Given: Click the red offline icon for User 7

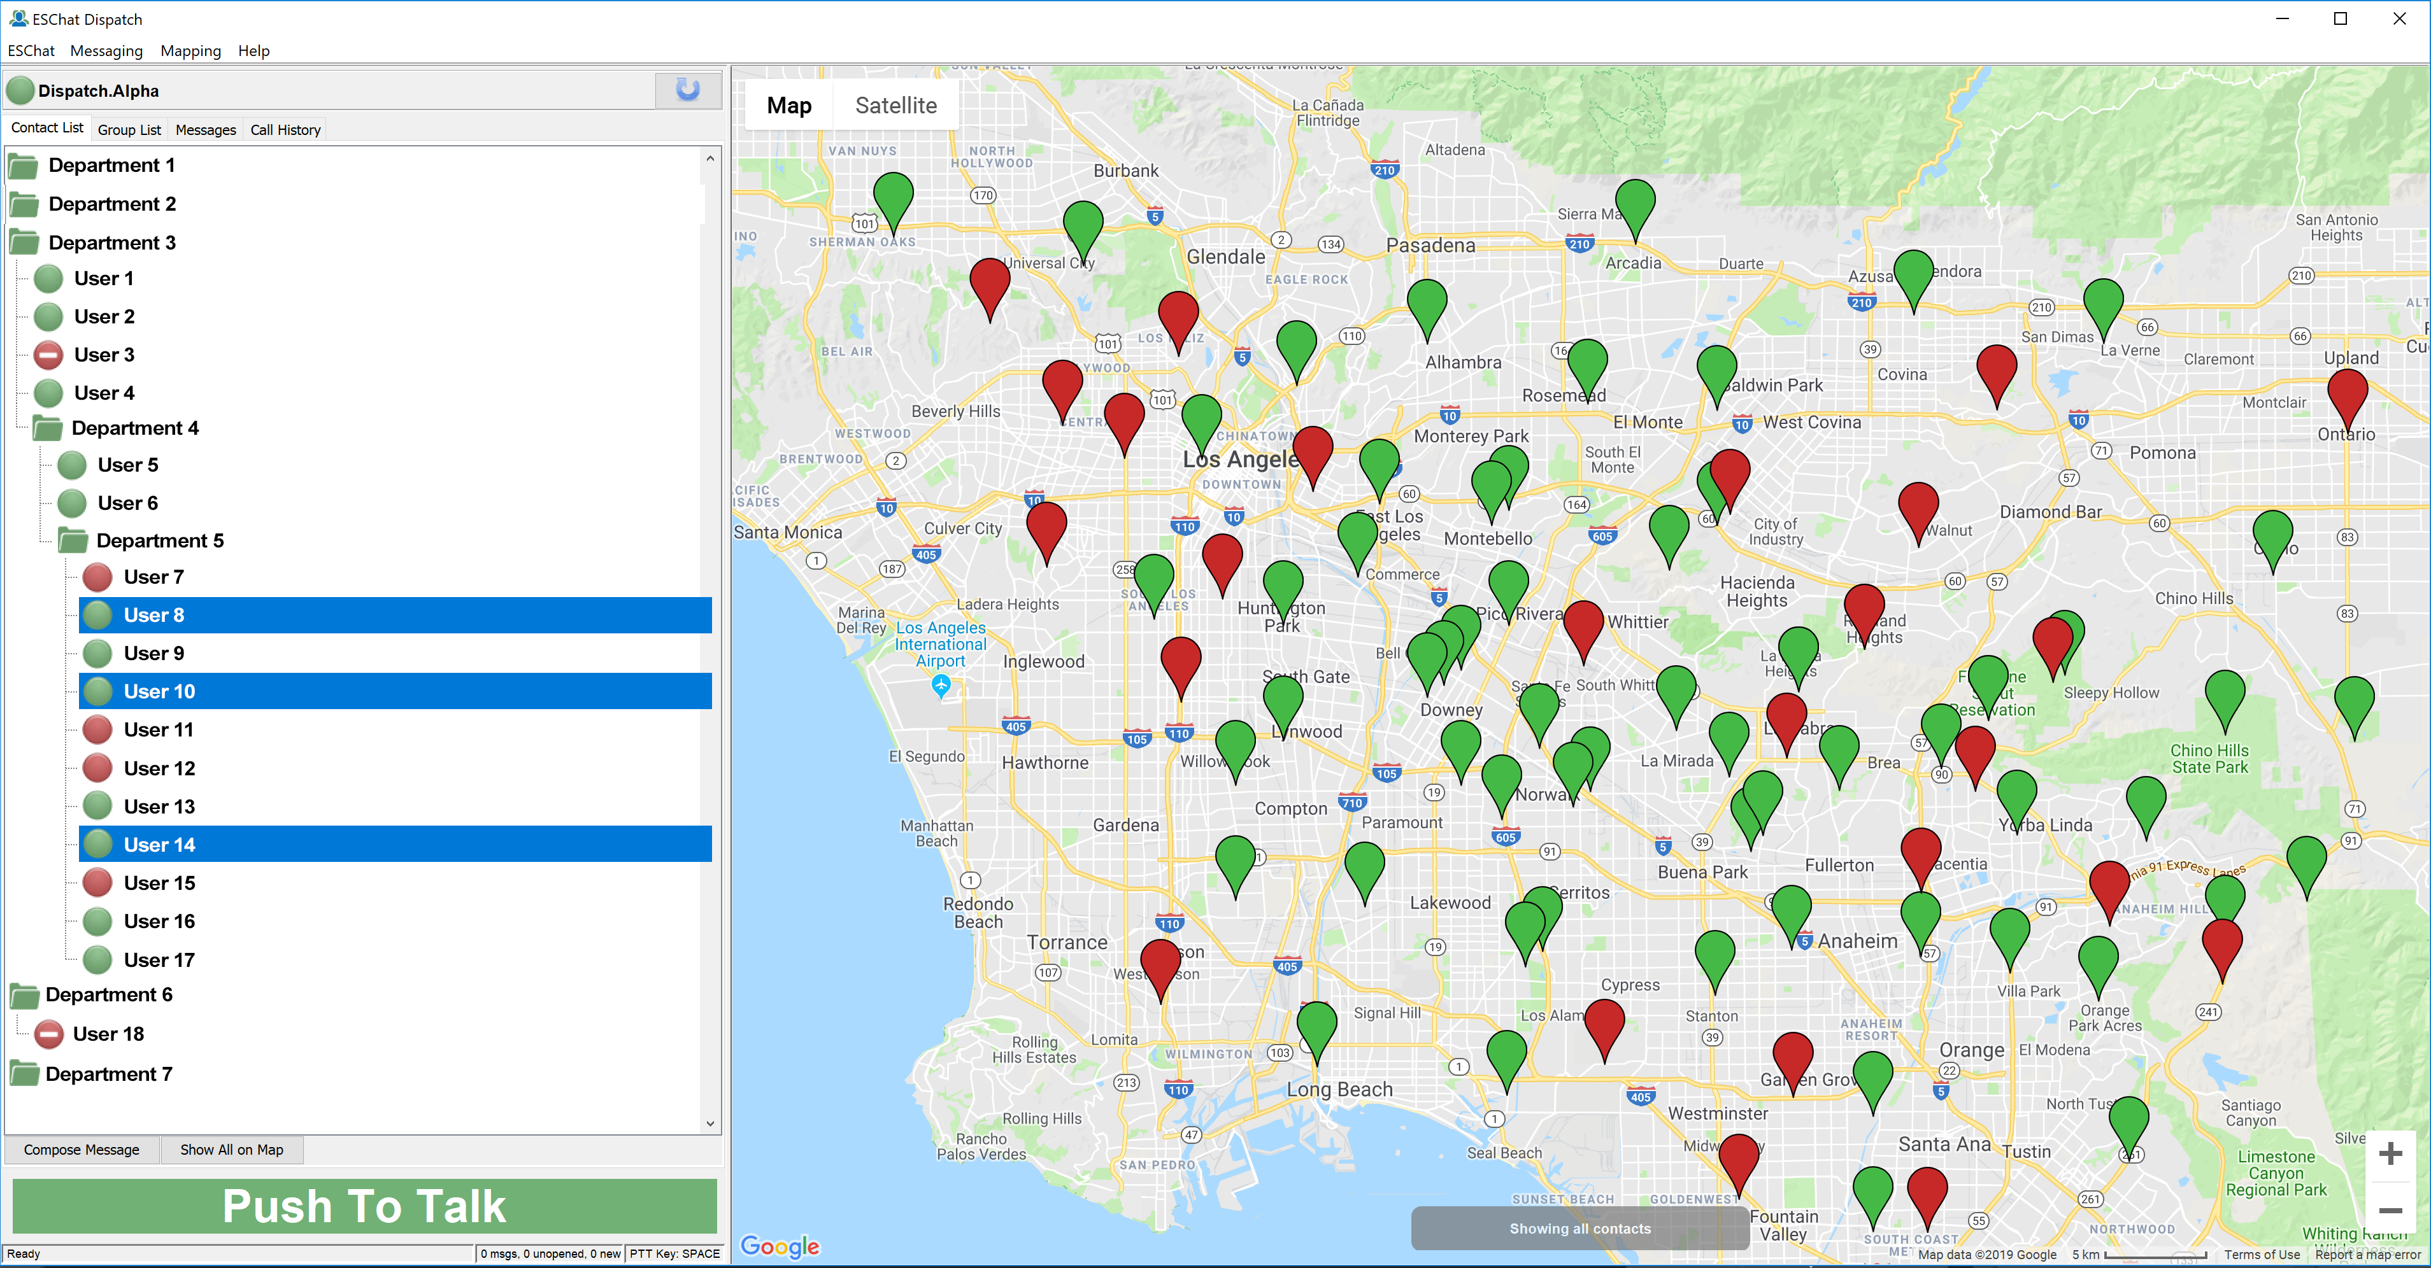Looking at the screenshot, I should tap(97, 577).
